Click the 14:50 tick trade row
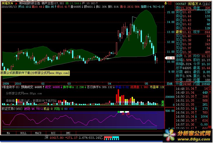Viewport: 213px width, 143px height. 192,97
